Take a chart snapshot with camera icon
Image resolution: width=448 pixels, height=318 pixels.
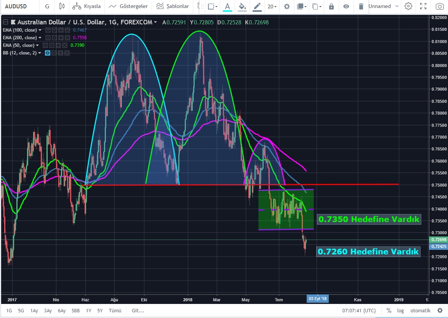(x=438, y=6)
